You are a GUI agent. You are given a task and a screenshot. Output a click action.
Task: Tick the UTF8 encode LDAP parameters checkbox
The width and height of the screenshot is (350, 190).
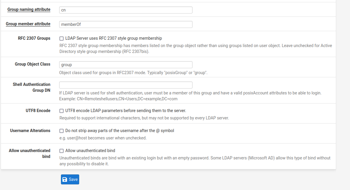tap(62, 111)
